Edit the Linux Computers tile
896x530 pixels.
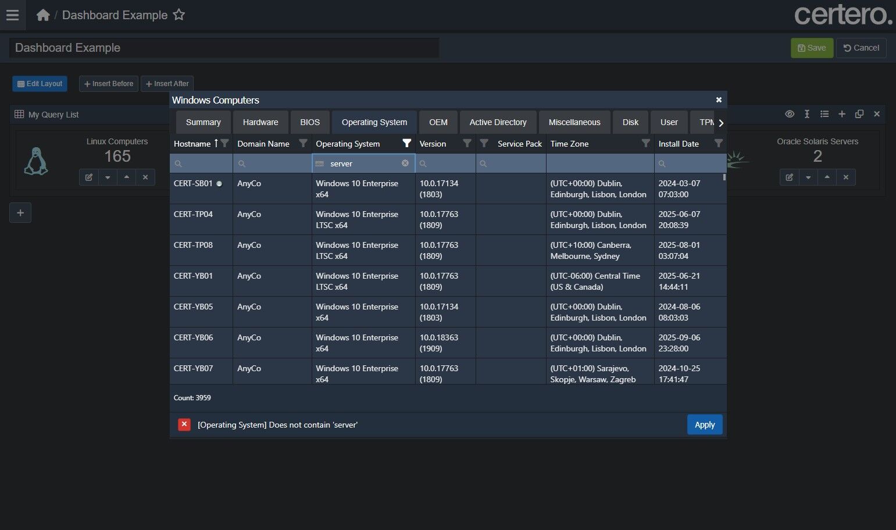point(89,177)
